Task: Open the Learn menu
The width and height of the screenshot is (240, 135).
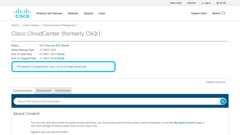Action: point(102,13)
